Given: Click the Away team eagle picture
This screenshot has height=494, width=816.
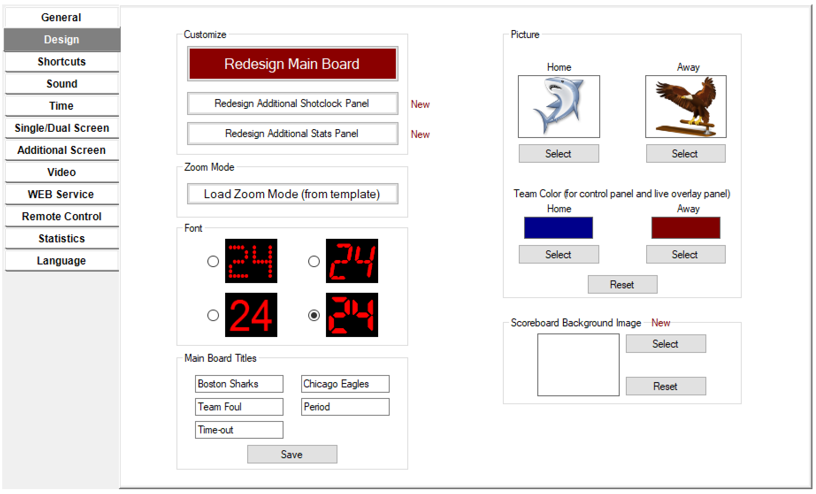Looking at the screenshot, I should (686, 107).
